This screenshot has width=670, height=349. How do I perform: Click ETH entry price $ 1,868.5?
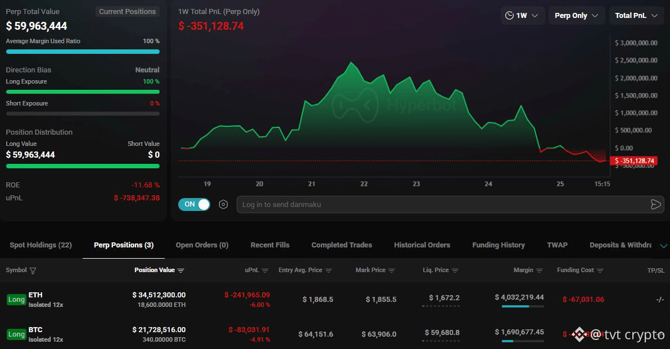pos(318,300)
